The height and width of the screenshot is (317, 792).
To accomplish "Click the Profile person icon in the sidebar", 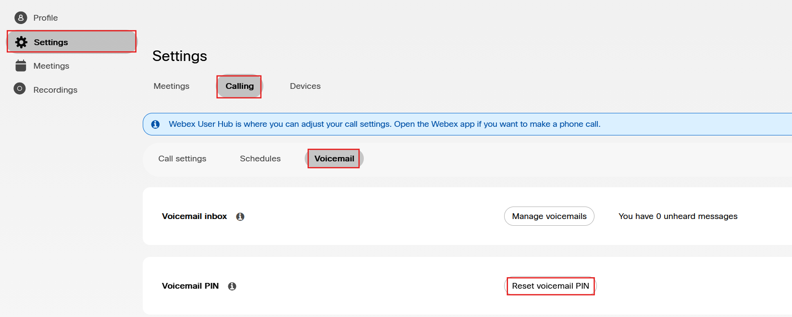I will point(21,18).
